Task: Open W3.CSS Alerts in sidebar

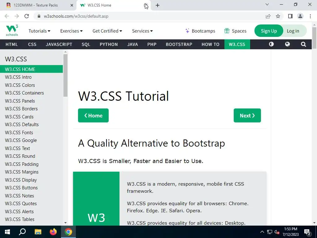Action: click(x=31, y=211)
